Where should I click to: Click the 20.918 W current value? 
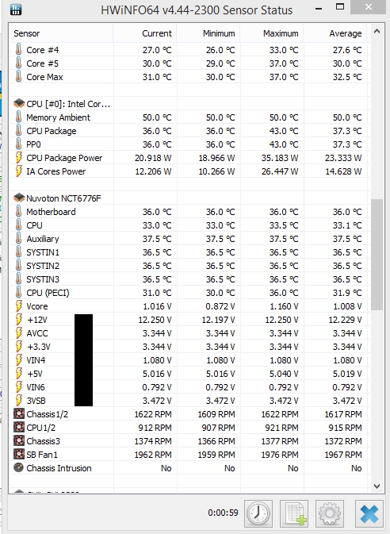point(153,158)
